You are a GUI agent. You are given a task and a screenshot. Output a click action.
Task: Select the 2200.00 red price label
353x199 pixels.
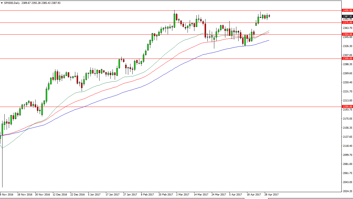click(347, 107)
